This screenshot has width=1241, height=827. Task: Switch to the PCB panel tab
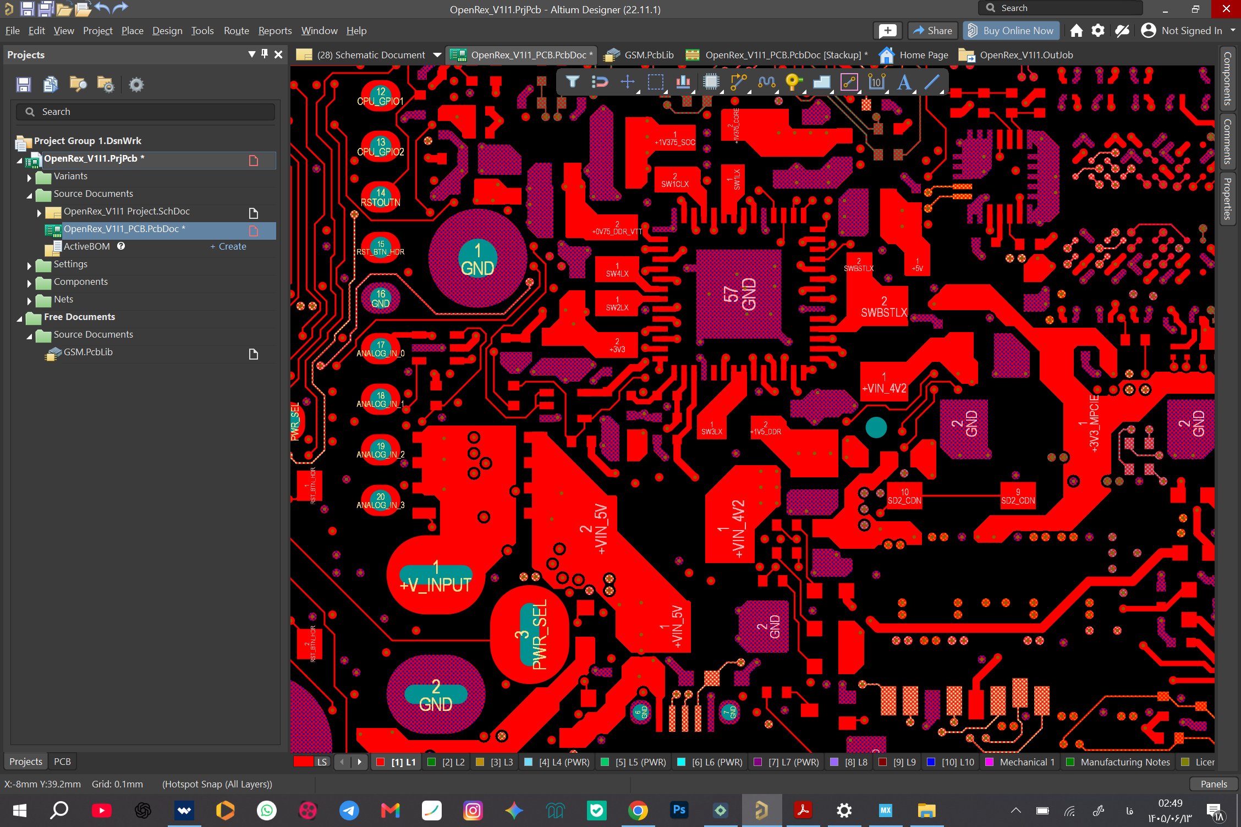(x=62, y=762)
